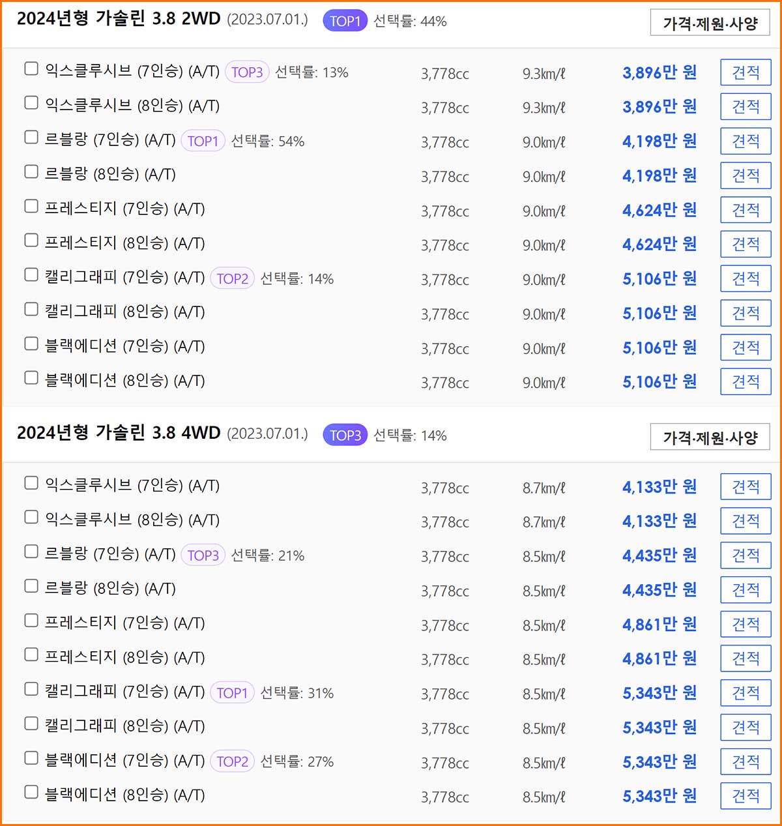Request 견적 for 캘리그래피 (8인승) 4WD trim
Screen dimensions: 782x826
tap(745, 727)
